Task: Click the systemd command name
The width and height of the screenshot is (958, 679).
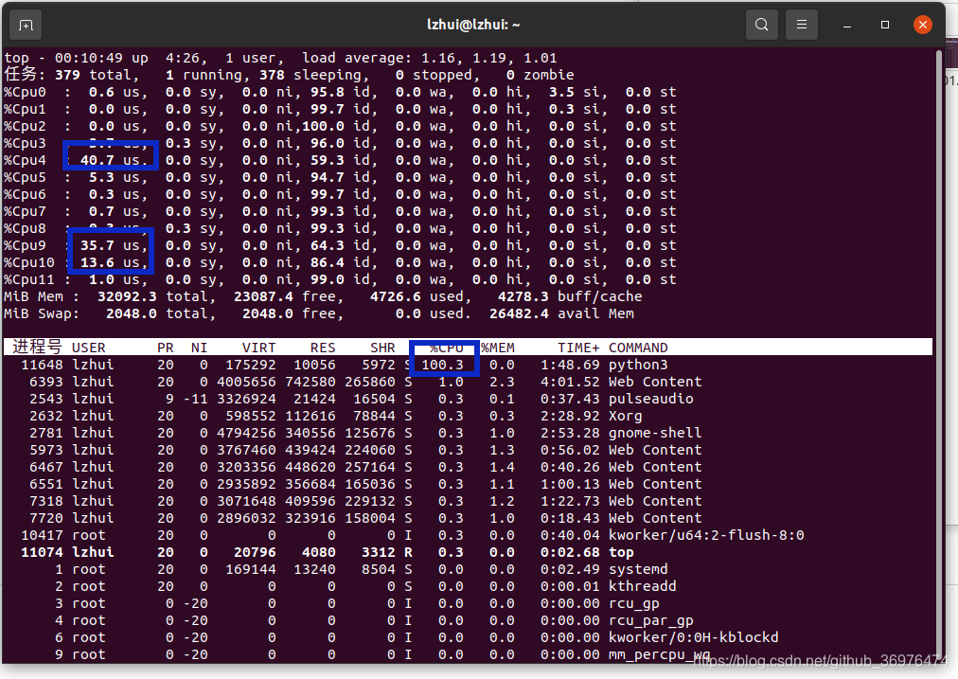Action: pos(638,569)
